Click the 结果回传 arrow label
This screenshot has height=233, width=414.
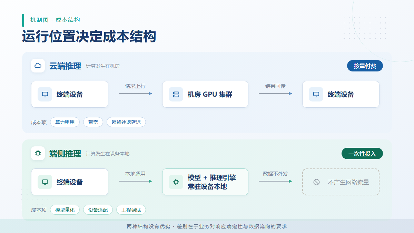click(x=275, y=86)
